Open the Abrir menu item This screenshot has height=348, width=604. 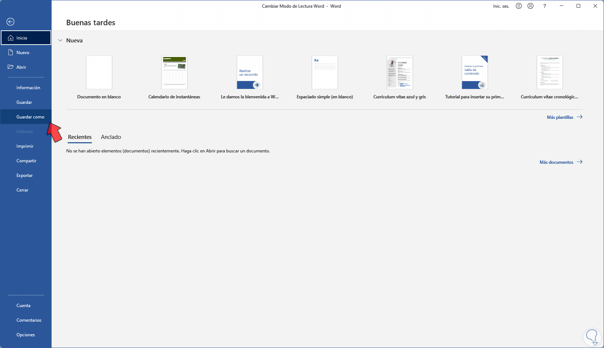pyautogui.click(x=26, y=67)
